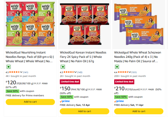The height and width of the screenshot is (117, 168).
Task: Expand rating chevron for Schezwan Noodles
Action: 130,72
